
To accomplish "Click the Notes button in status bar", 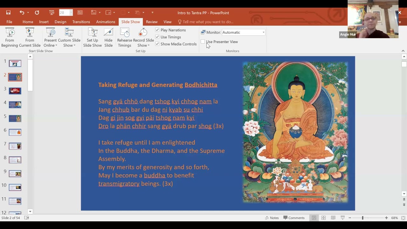I will [272, 218].
